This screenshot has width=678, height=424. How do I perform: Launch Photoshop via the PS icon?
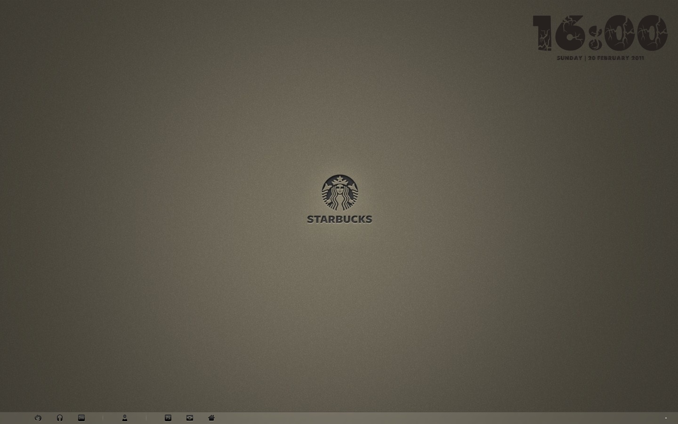(x=168, y=418)
